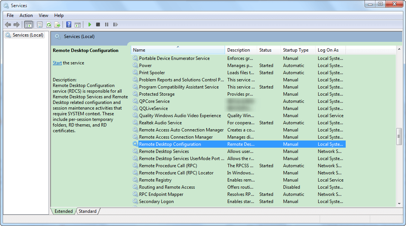This screenshot has height=226, width=406.
Task: Click Local Service log on for Remote Registry
Action: coord(330,180)
